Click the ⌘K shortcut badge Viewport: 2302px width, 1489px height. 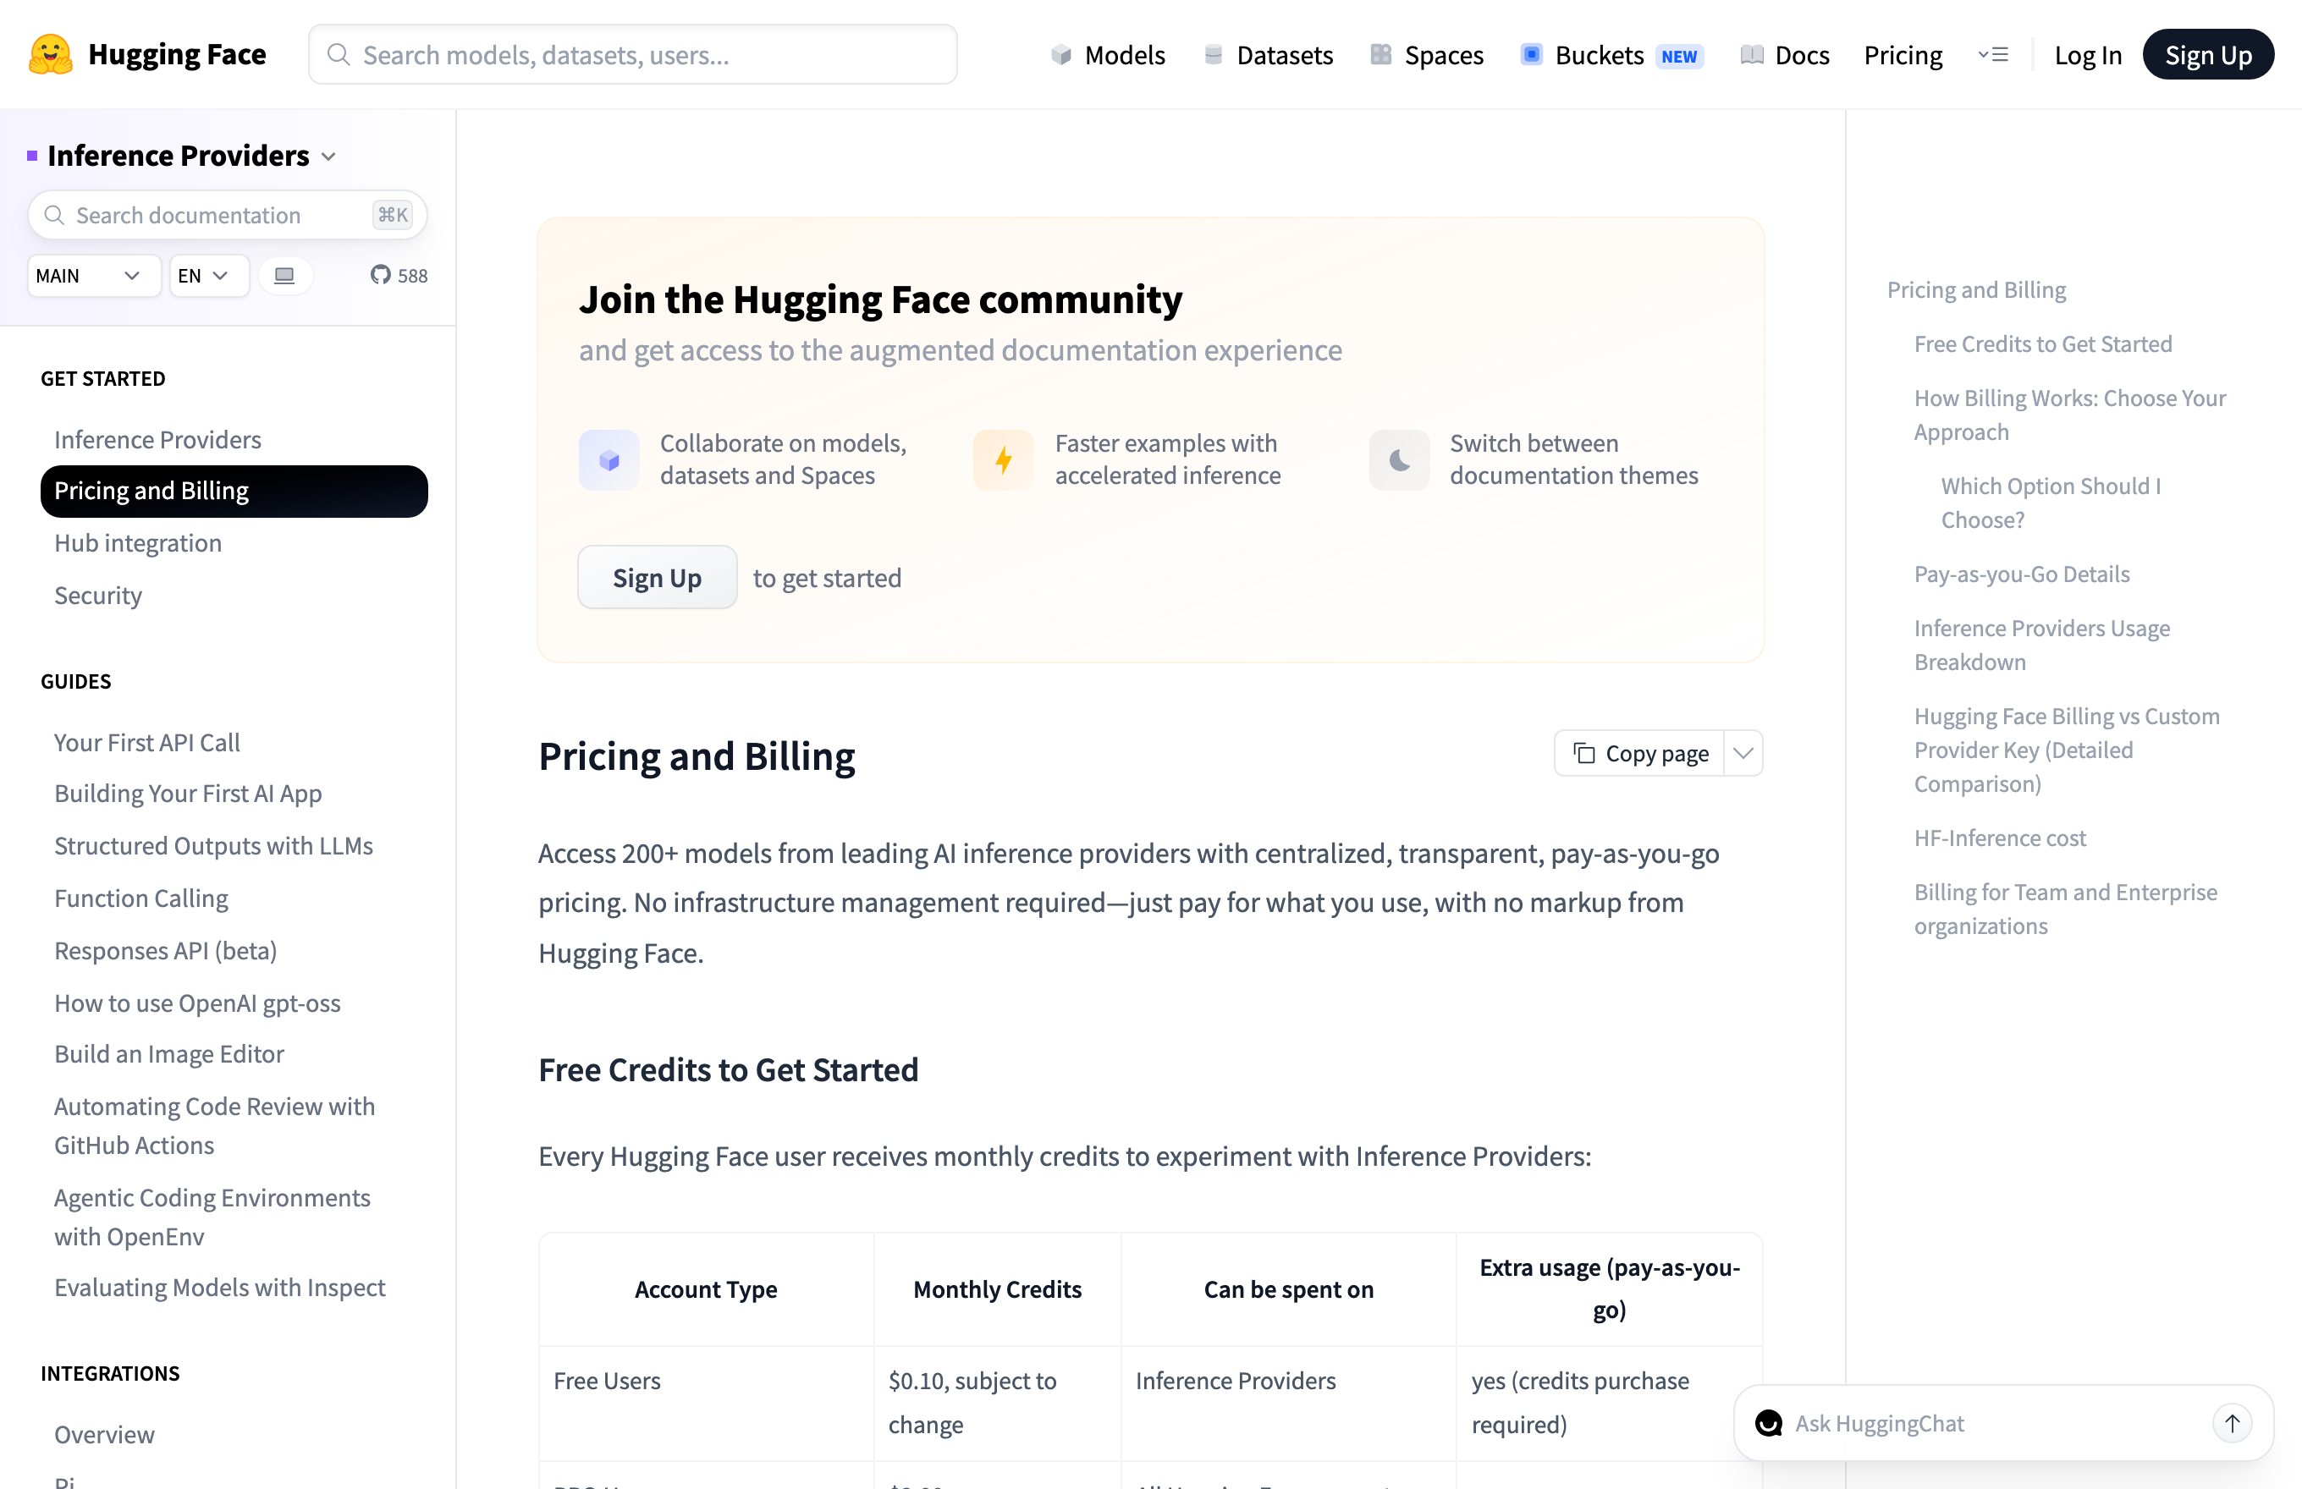pos(393,215)
